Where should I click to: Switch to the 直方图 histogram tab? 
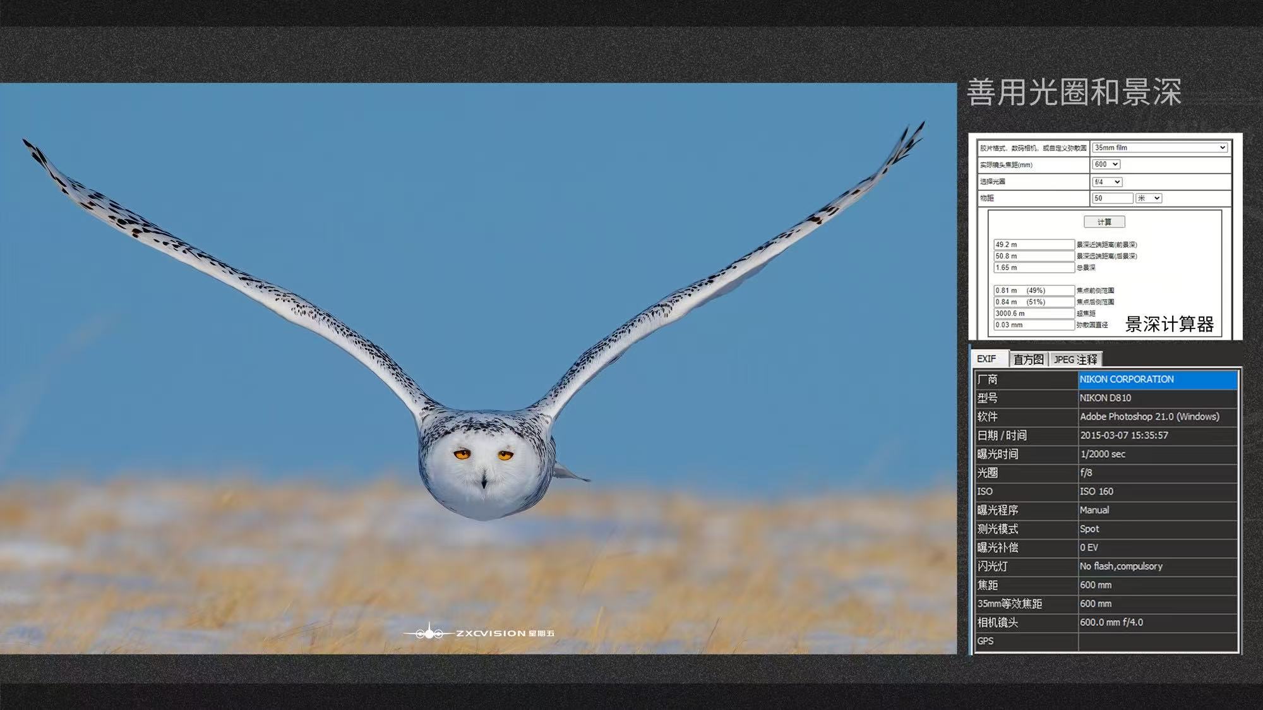[x=1029, y=359]
